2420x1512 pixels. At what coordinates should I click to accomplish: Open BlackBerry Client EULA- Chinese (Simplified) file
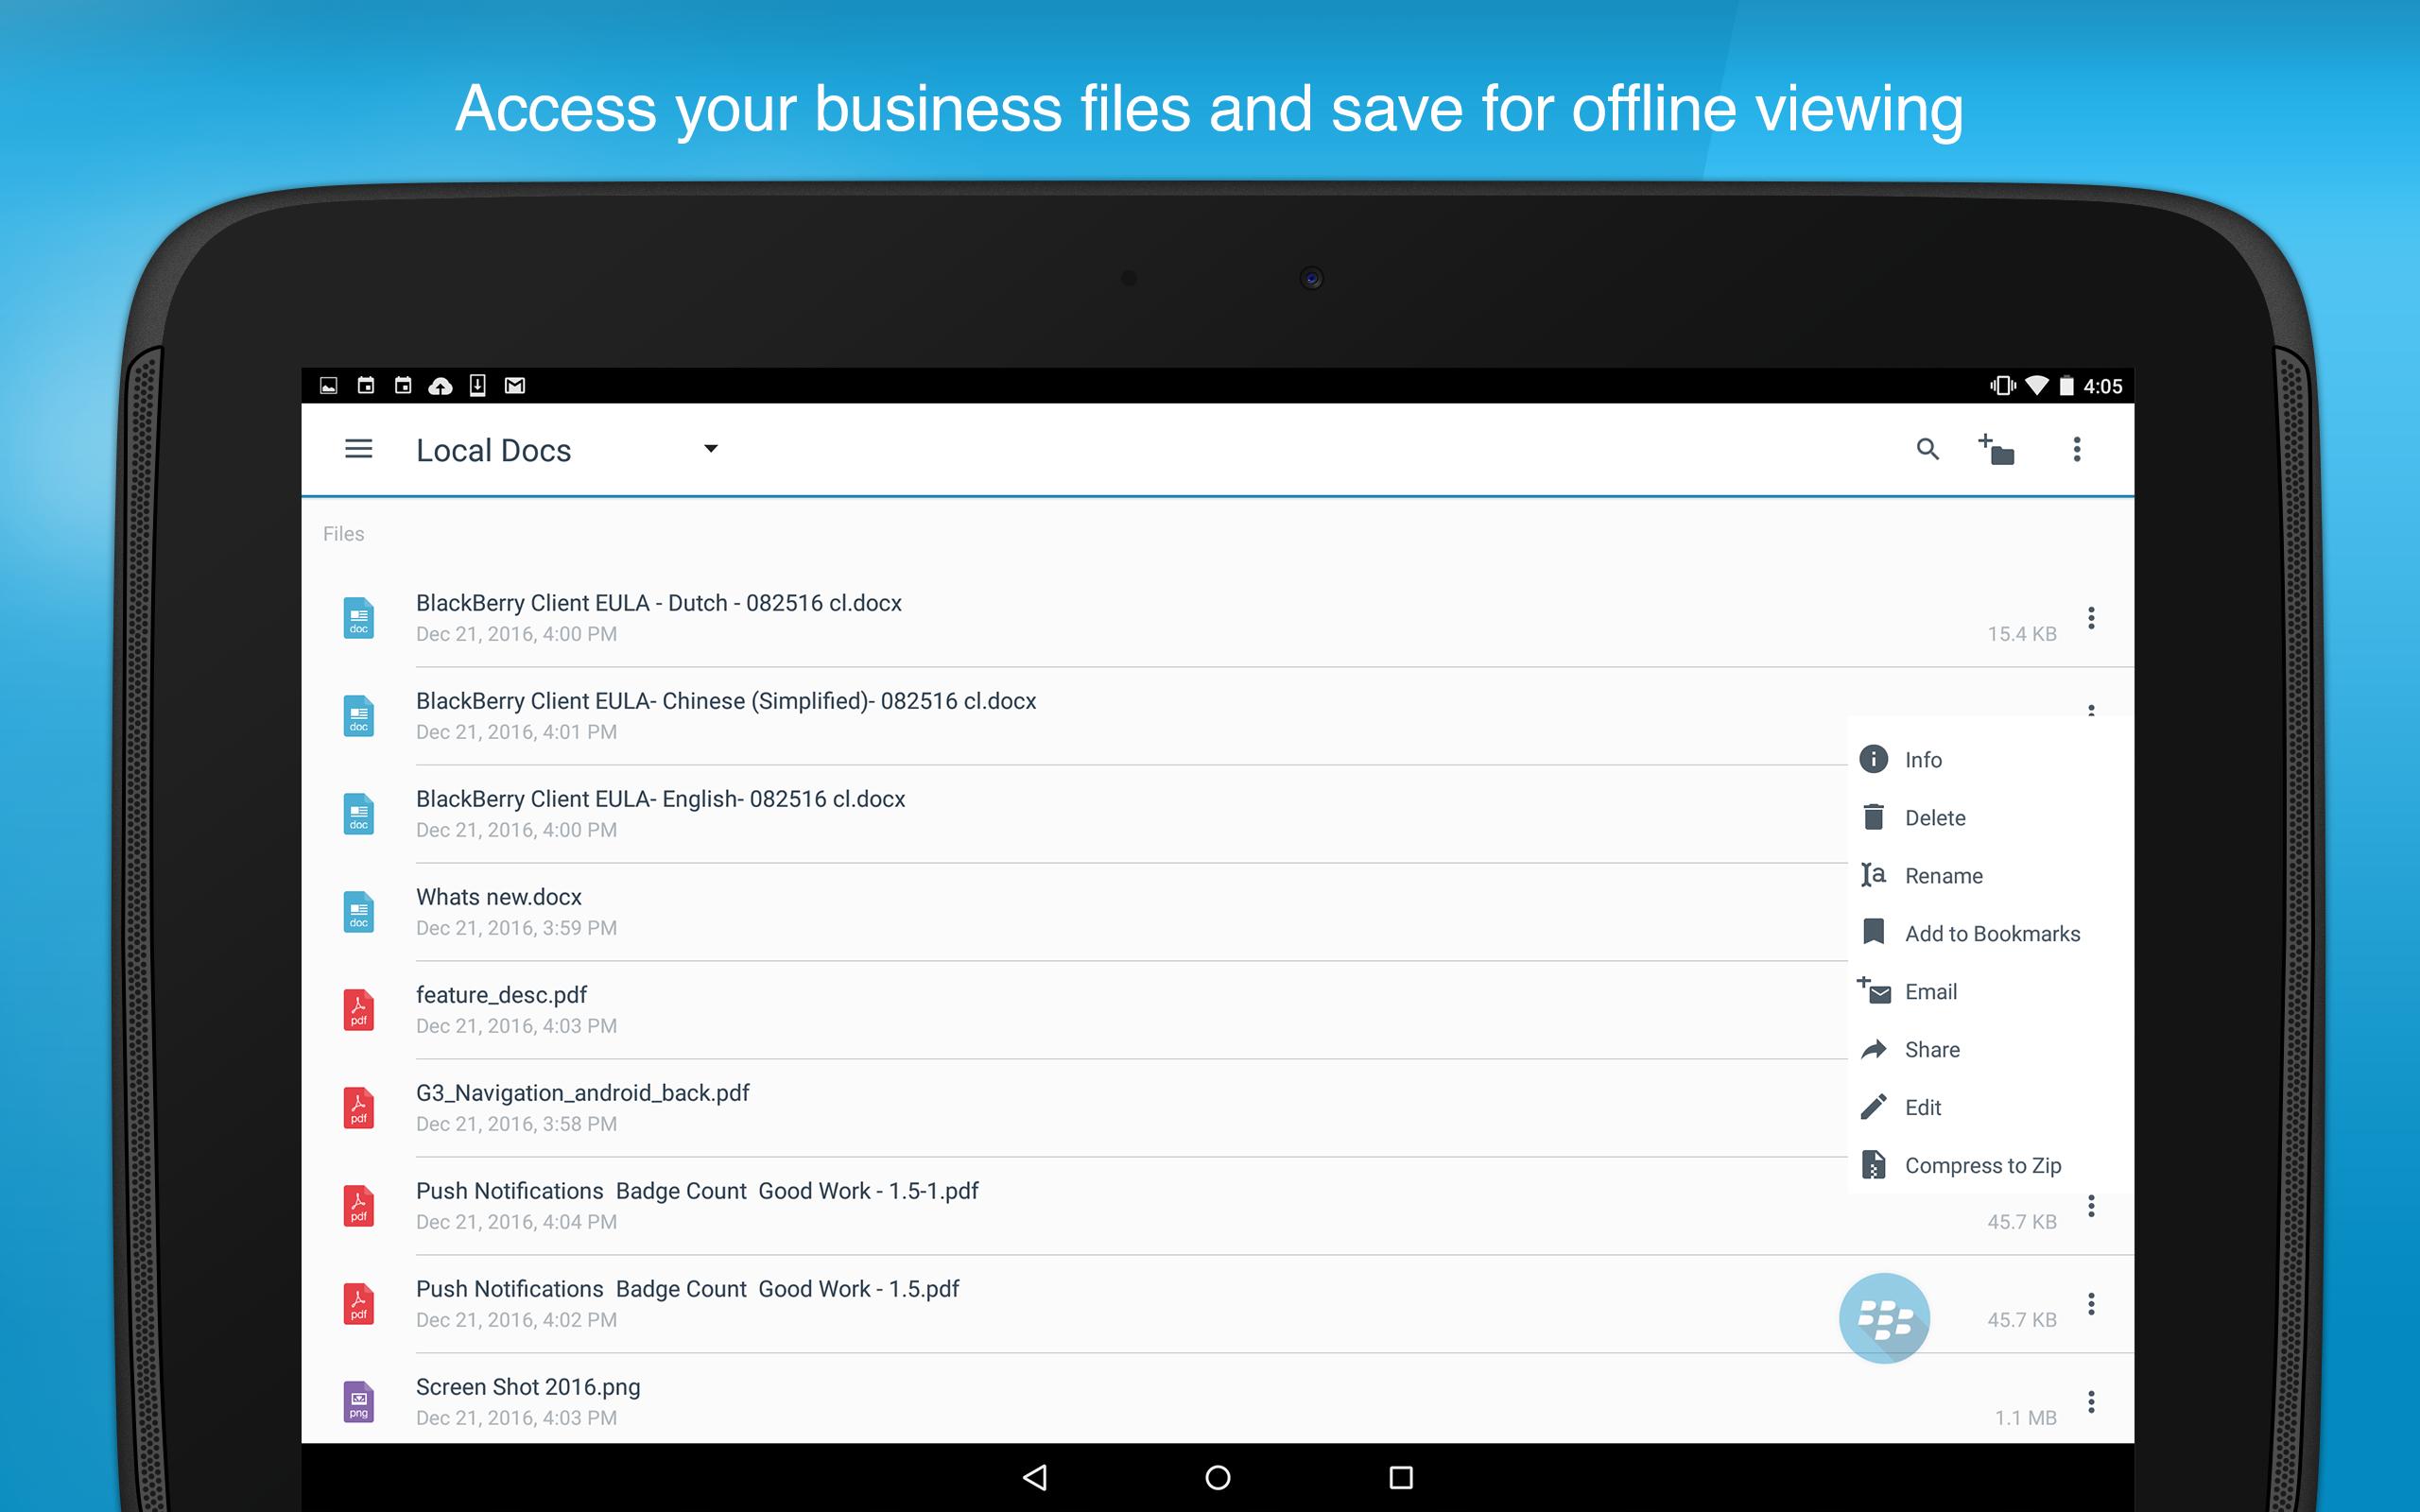1075,716
